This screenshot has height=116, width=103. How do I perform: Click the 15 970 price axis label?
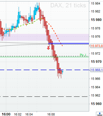coord(96,62)
